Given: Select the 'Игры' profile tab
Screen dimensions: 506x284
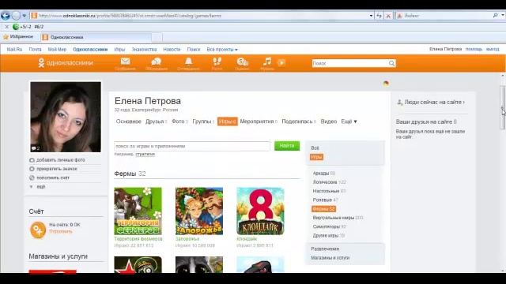Looking at the screenshot, I should click(228, 121).
